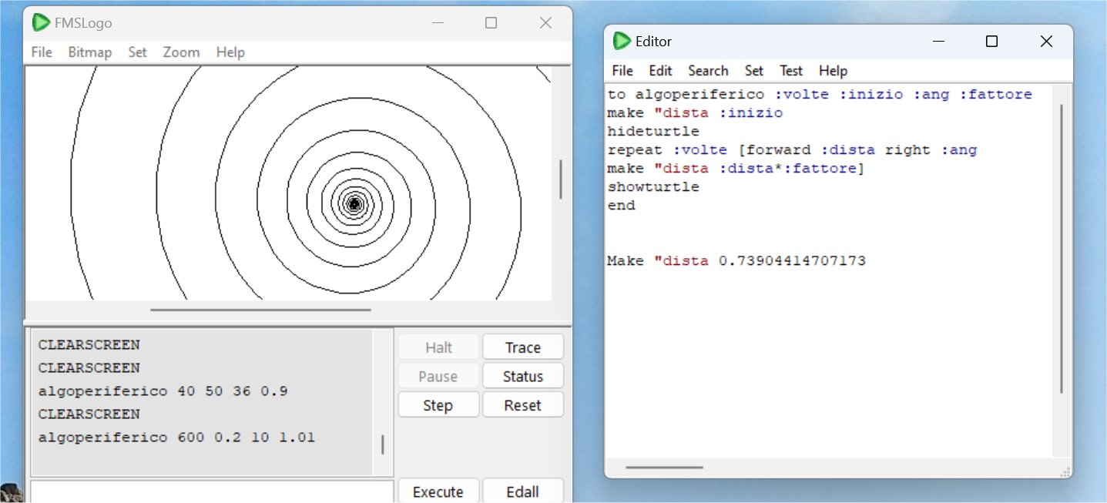Click the Status button

point(523,377)
